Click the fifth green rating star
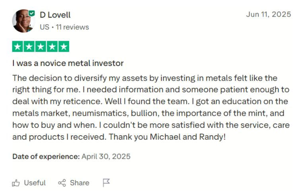Viewport: 300px width, 194px height. point(64,46)
